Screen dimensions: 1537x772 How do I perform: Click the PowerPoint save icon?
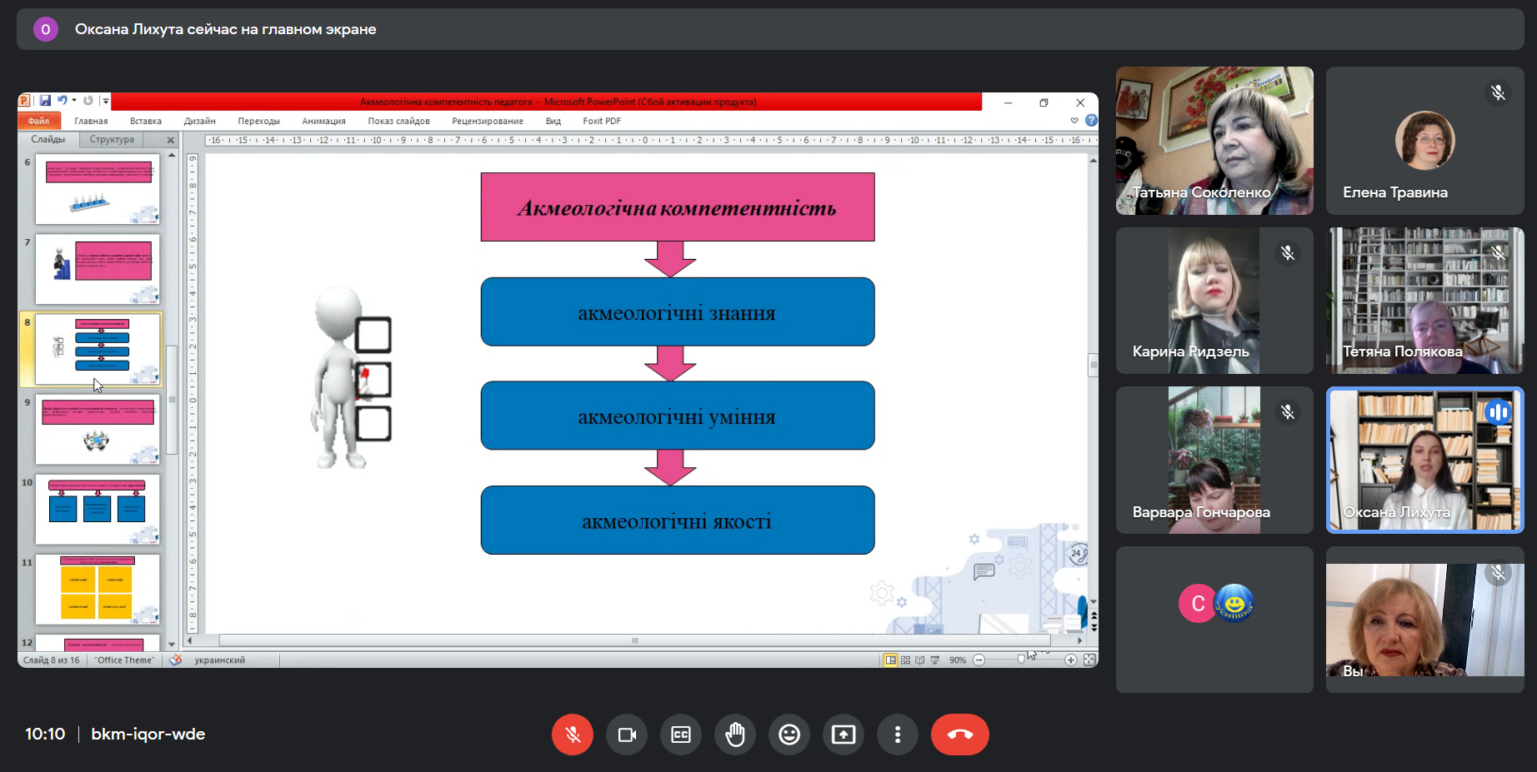(45, 101)
